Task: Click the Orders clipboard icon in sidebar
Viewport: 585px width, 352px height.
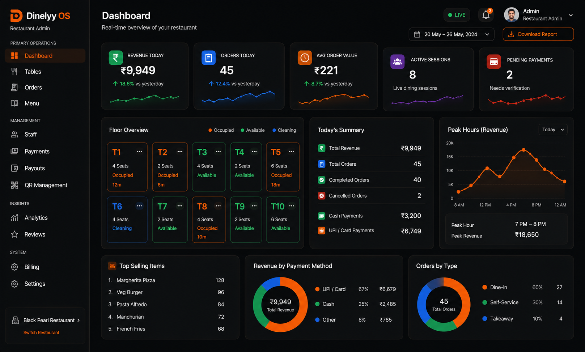Action: click(x=14, y=88)
